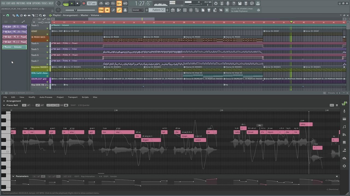
Task: Toggle the metronome icon
Action: coord(101,4)
